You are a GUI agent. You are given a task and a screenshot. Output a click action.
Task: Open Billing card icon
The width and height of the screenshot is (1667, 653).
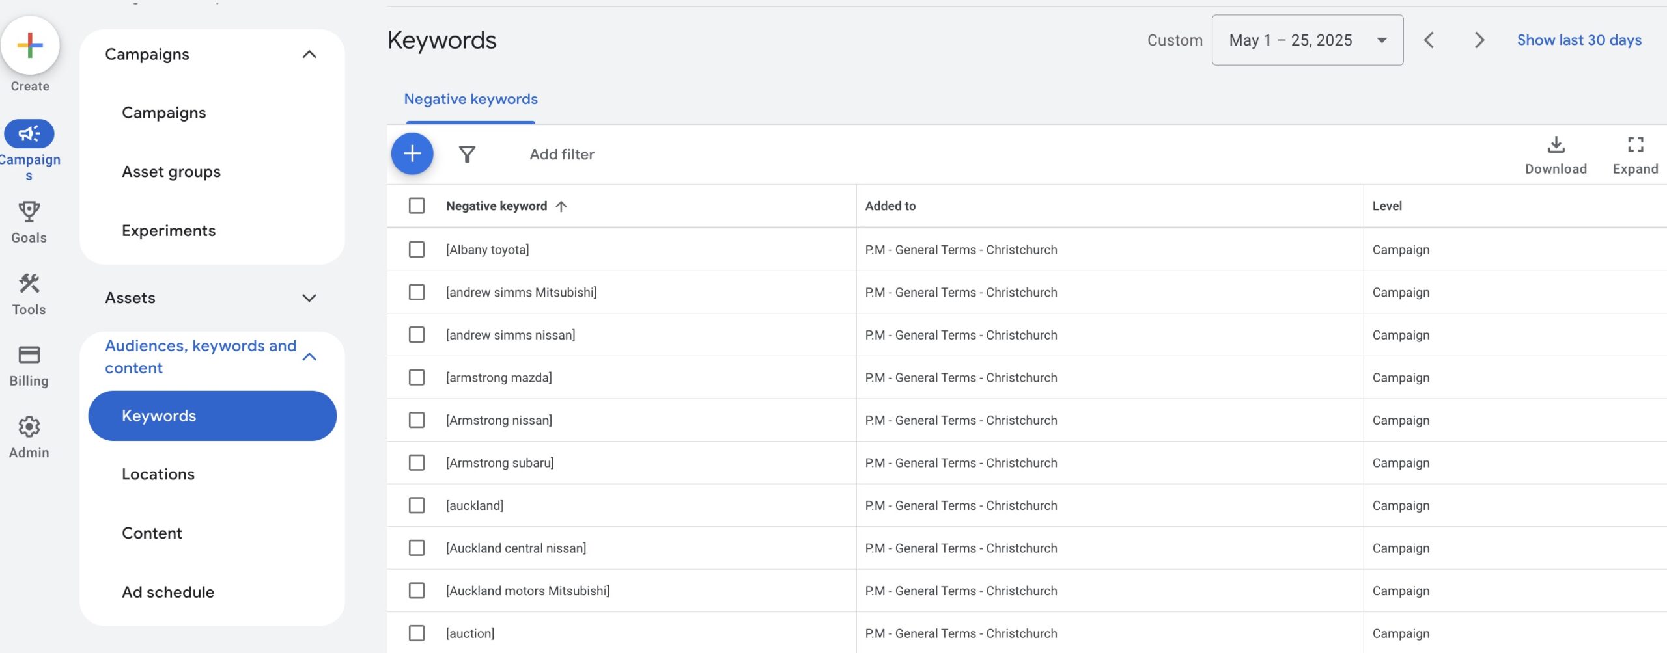[29, 355]
